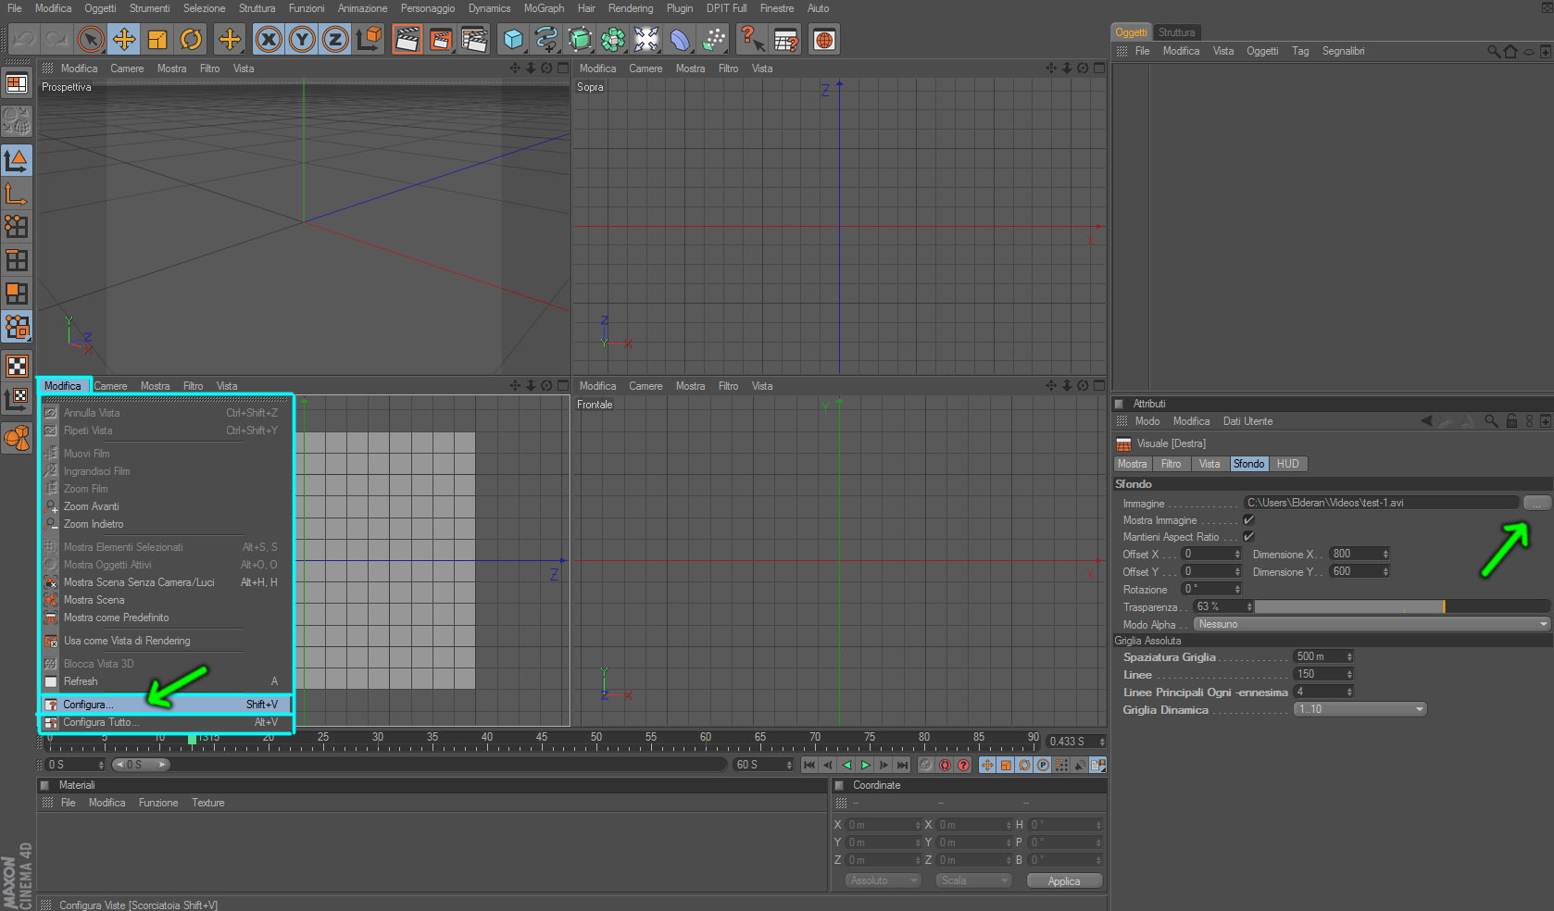Click the Undo arrow icon

pyautogui.click(x=23, y=39)
